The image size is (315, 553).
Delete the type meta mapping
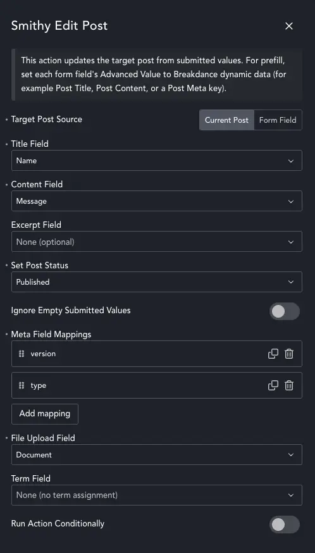pos(289,385)
